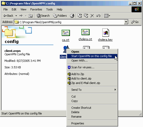Click the zip icon beside Add to Zip
143x127 pixels.
pyautogui.click(x=69, y=74)
